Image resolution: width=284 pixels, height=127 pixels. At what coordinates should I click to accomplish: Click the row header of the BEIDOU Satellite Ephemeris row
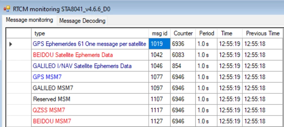click(19, 55)
